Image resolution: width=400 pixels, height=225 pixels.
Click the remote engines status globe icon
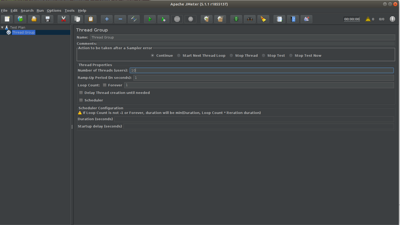[392, 19]
